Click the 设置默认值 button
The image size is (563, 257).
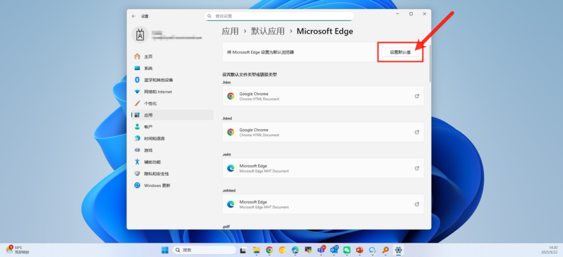(400, 52)
